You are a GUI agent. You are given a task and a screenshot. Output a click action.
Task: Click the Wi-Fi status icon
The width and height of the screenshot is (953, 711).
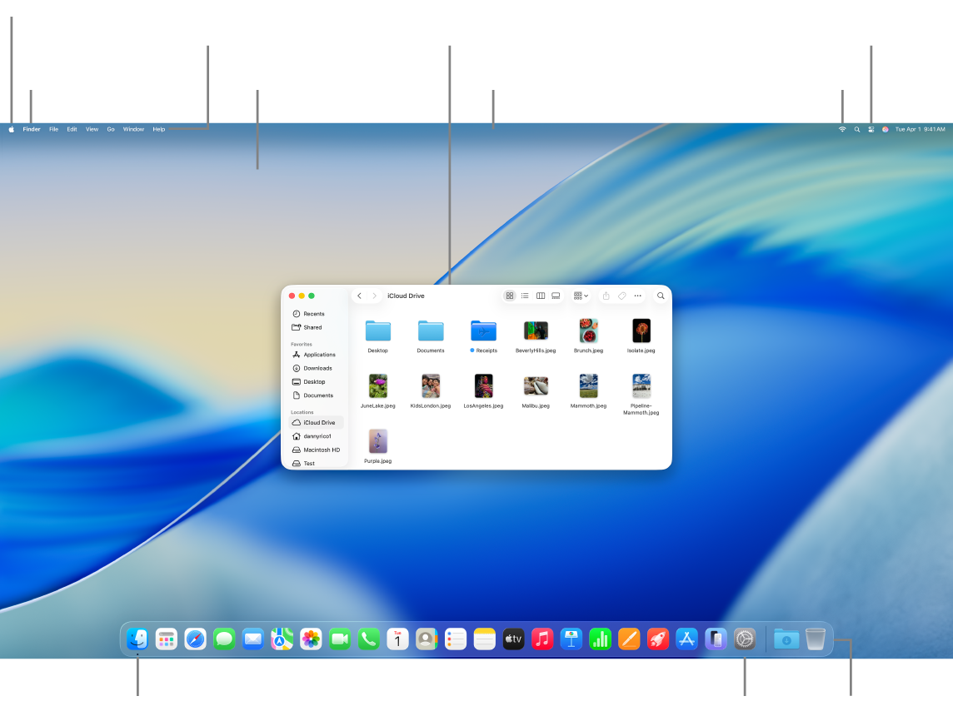click(841, 129)
